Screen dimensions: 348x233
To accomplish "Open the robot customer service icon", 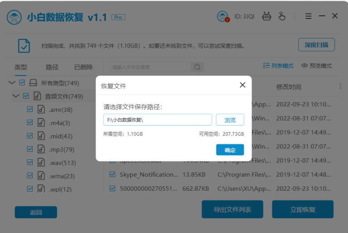I will 267,17.
